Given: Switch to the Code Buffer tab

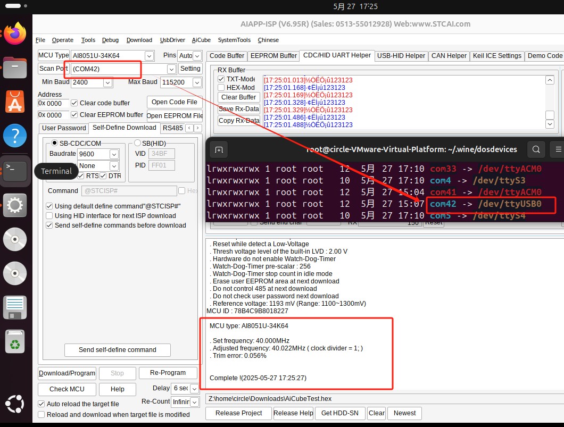Looking at the screenshot, I should tap(227, 56).
